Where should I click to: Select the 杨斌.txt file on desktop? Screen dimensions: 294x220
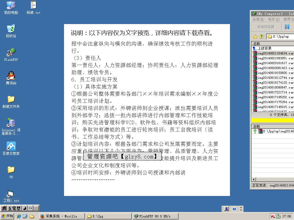click(x=33, y=7)
